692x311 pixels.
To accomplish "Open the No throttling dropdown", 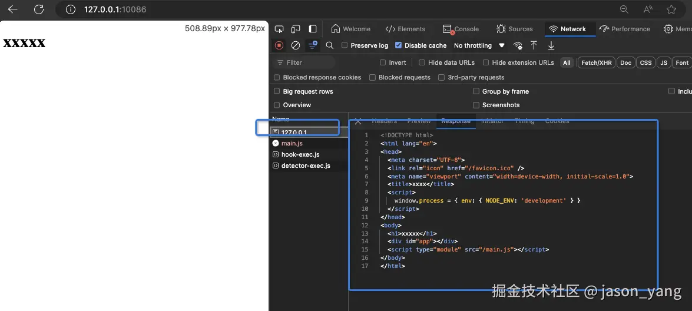I will [479, 45].
